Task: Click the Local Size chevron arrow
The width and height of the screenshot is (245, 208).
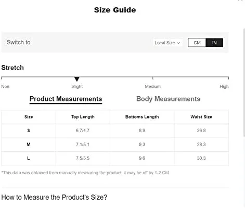Action: (x=178, y=43)
